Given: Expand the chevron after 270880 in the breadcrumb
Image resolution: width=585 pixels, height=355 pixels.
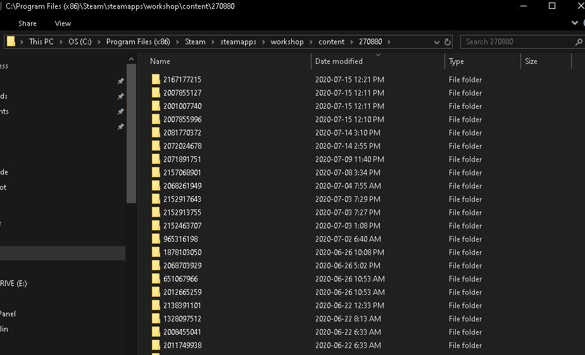Looking at the screenshot, I should tap(389, 42).
